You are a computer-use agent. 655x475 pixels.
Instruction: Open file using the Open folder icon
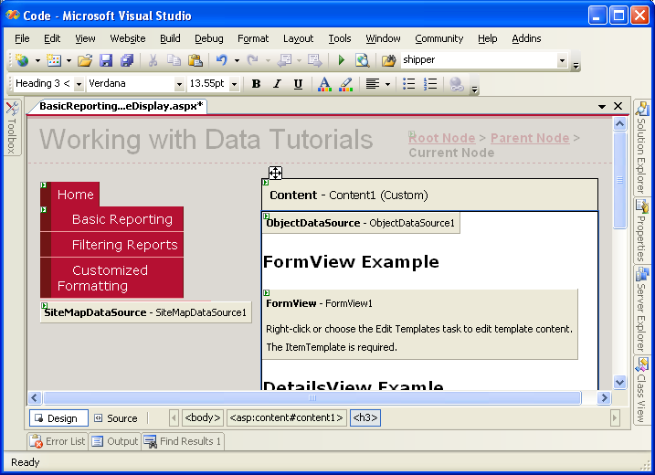[84, 60]
